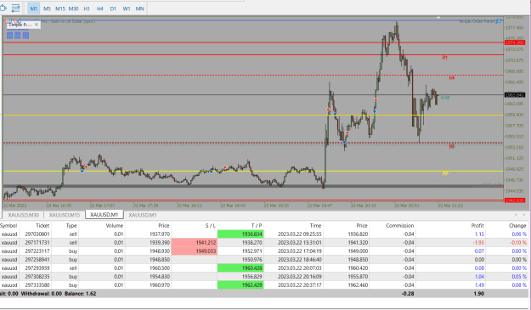Close the Simple P... floating panel
The width and height of the screenshot is (531, 310).
(37, 25)
